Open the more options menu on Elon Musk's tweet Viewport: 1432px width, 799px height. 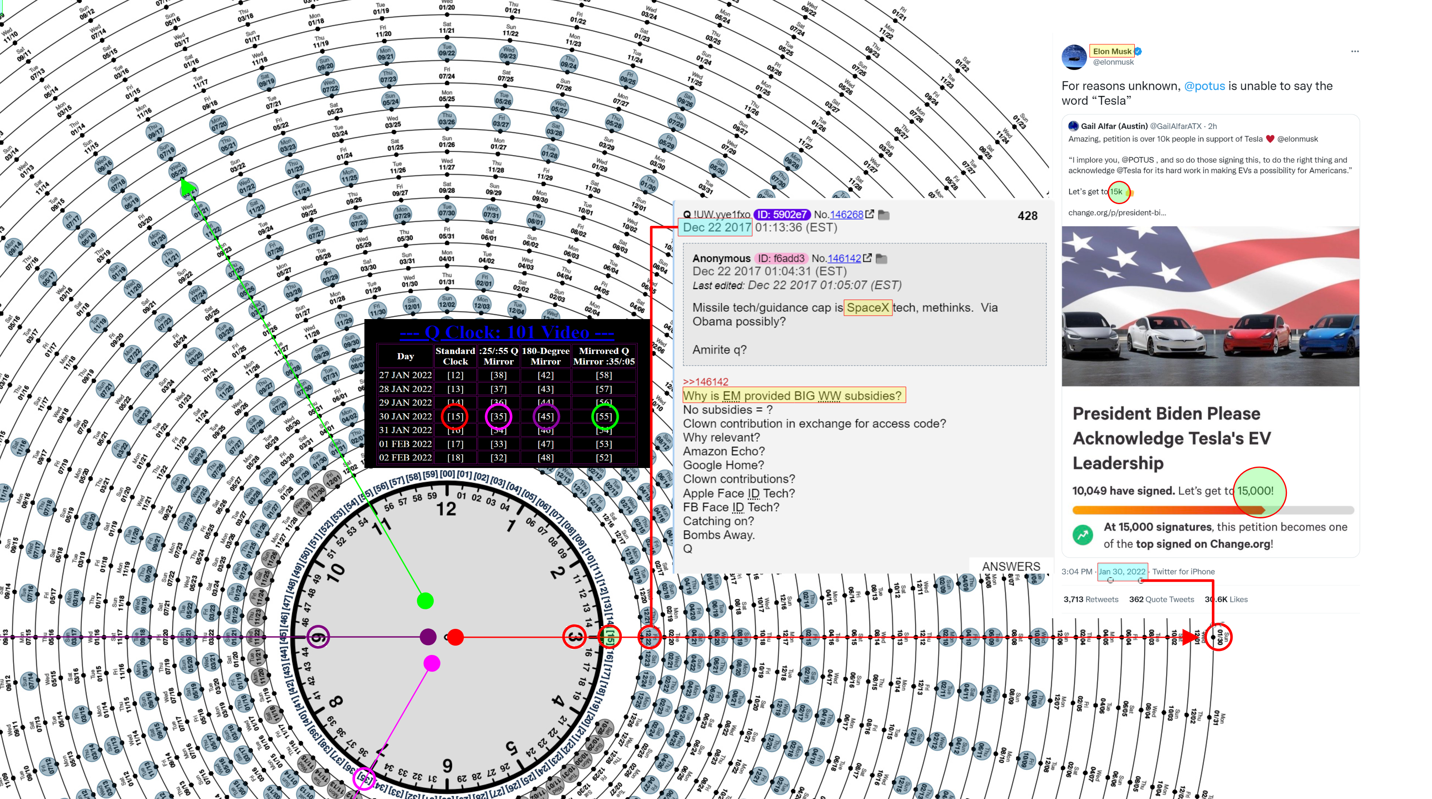(1355, 51)
